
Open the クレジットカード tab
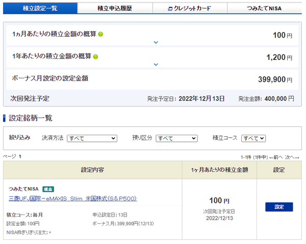[x=190, y=8]
